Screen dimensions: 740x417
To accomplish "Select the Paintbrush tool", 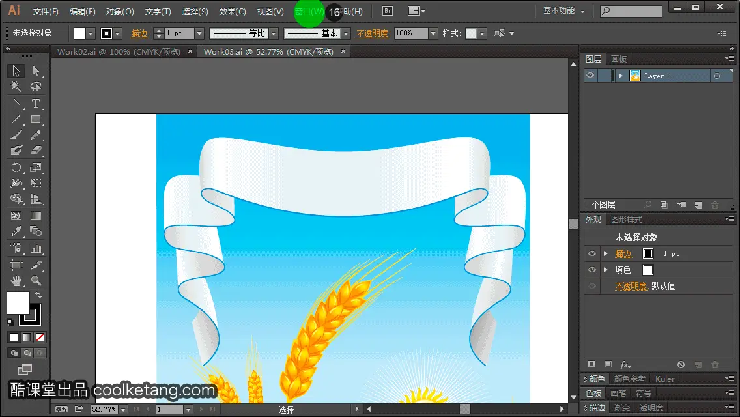I will (x=16, y=136).
